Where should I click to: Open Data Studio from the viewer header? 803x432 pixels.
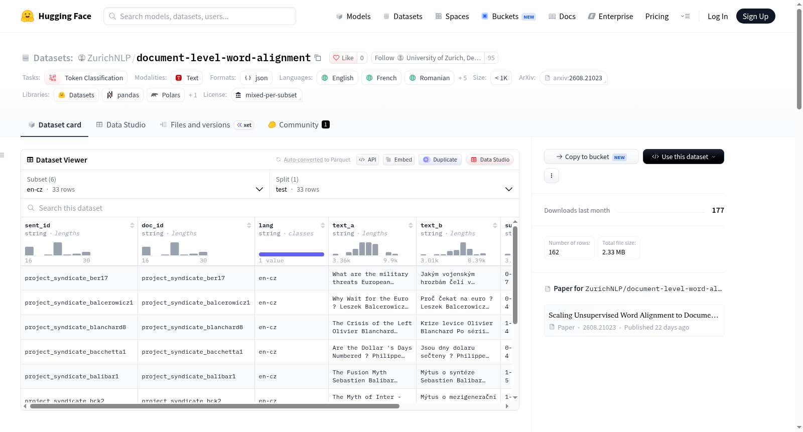[490, 160]
